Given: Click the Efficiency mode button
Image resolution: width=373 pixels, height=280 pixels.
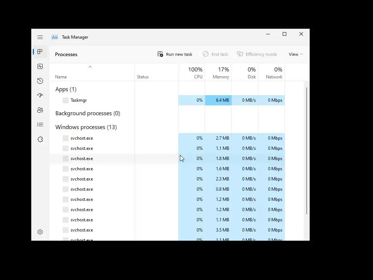Looking at the screenshot, I should click(257, 54).
